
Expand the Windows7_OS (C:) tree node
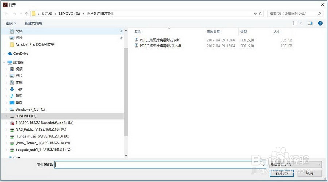coord(6,109)
